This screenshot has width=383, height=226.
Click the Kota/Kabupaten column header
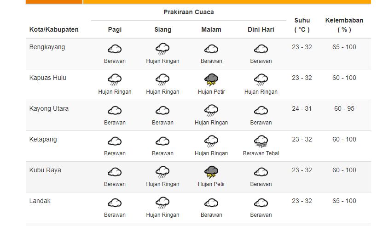[x=54, y=29]
